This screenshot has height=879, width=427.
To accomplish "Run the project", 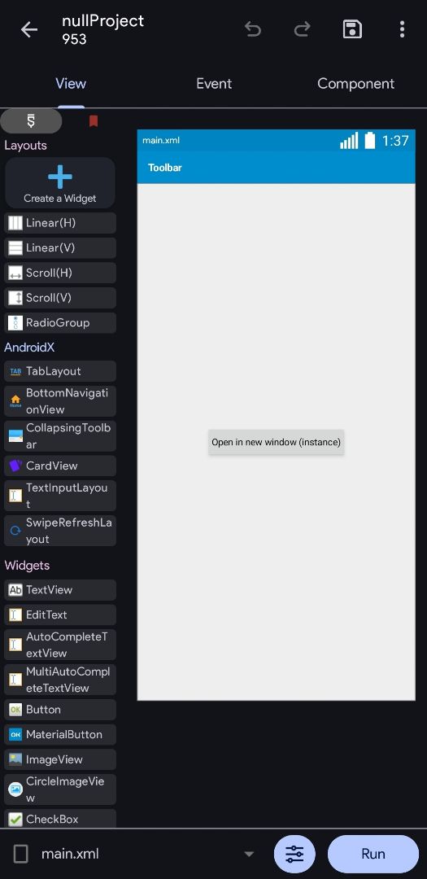I will pyautogui.click(x=373, y=854).
